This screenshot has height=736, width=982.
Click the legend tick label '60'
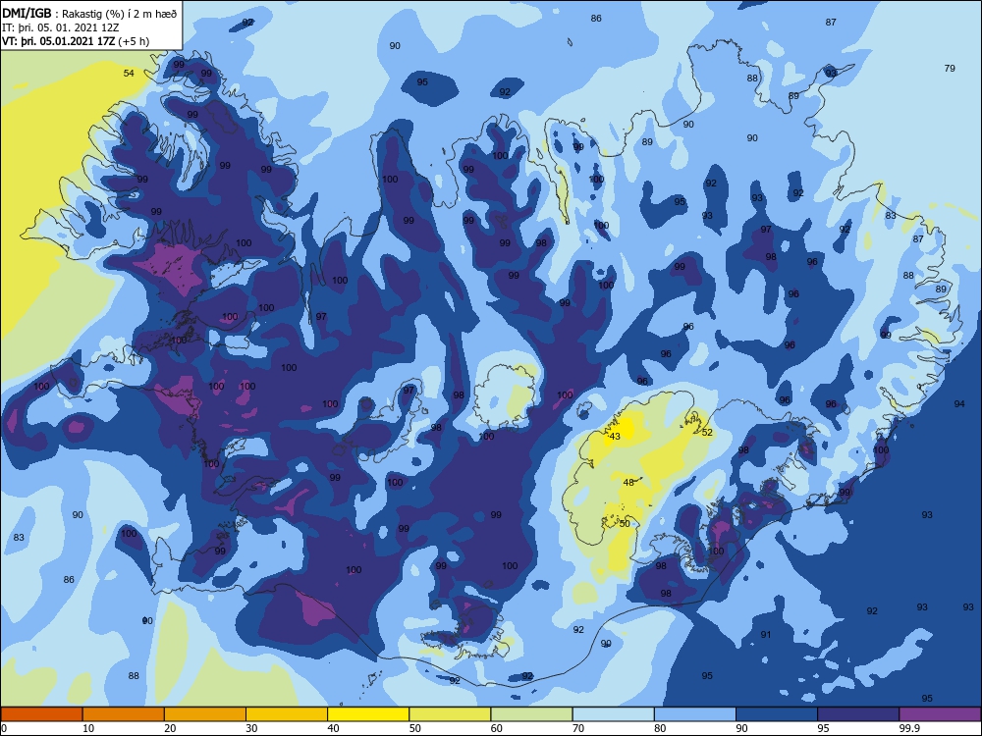pos(497,728)
